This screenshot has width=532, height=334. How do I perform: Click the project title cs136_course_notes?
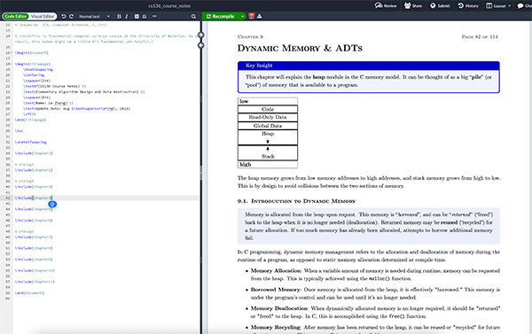(x=169, y=6)
